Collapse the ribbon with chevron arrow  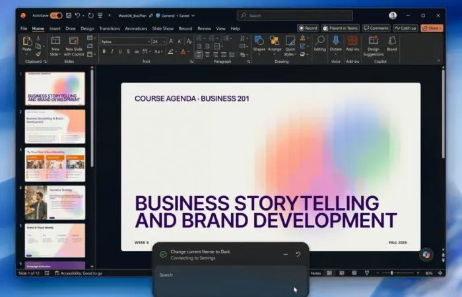tap(438, 61)
